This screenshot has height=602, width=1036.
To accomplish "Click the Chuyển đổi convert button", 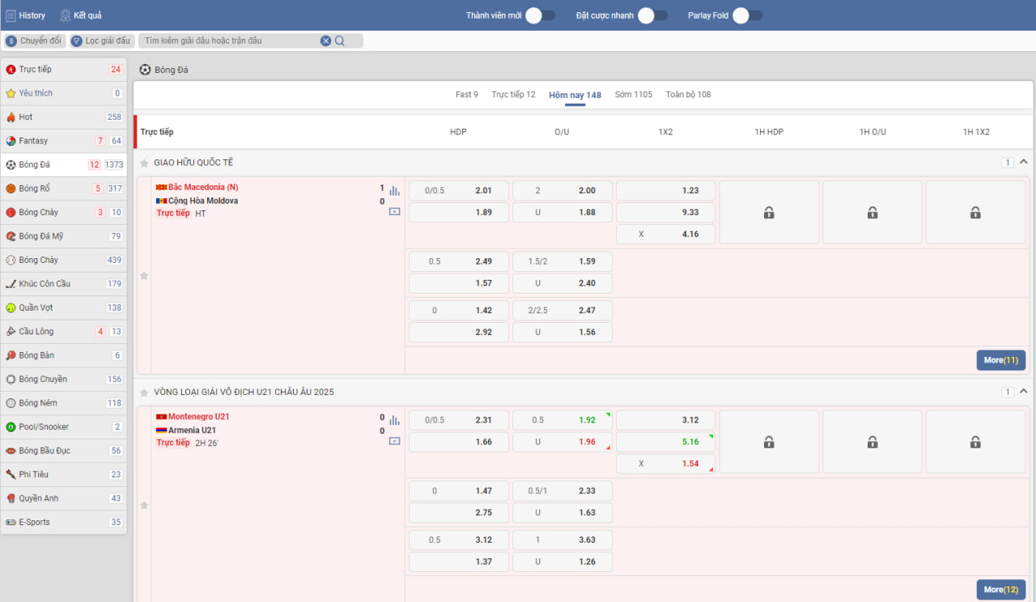I will point(34,40).
